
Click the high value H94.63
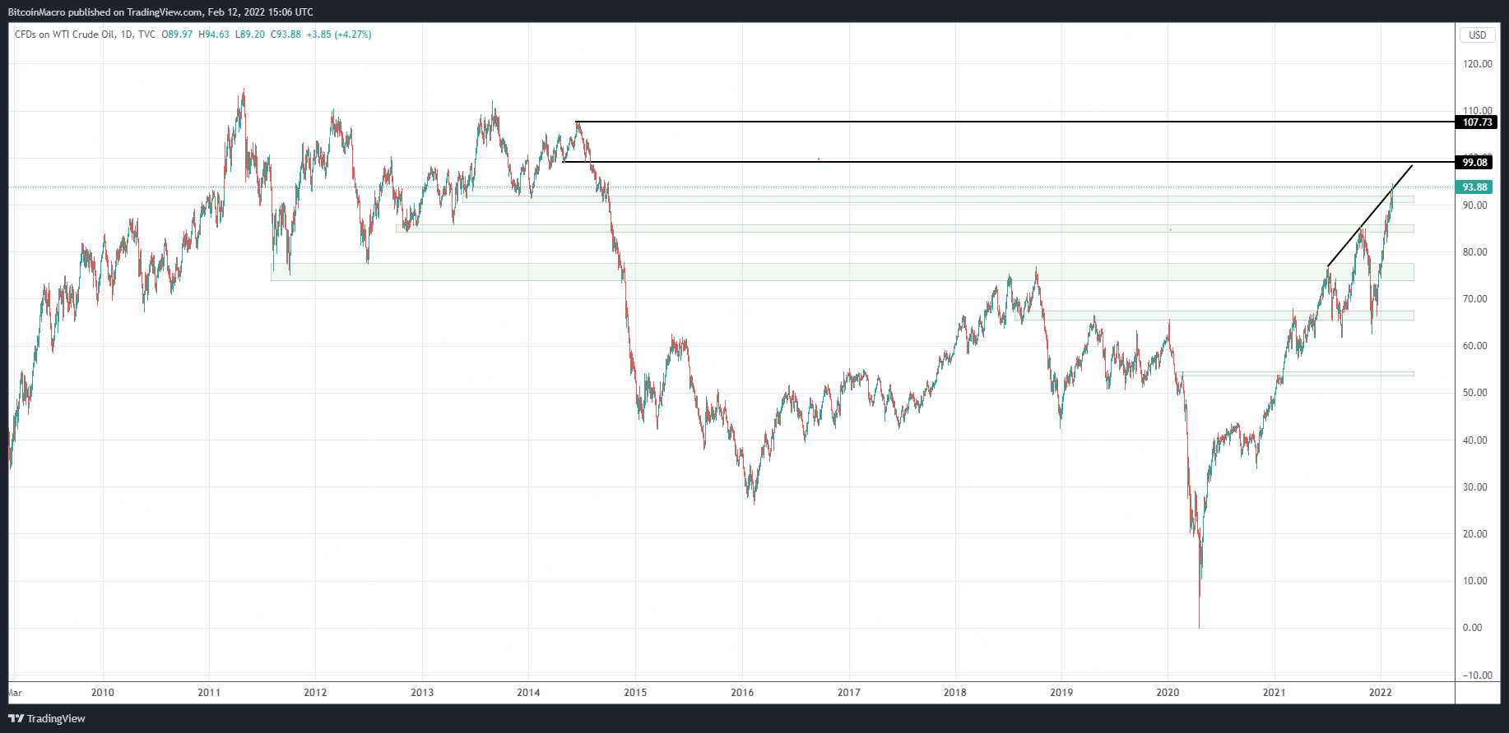[214, 35]
